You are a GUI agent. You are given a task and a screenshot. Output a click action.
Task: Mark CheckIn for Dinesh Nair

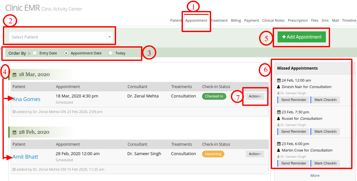325,100
